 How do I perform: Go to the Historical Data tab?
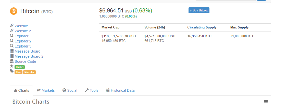coord(120,90)
